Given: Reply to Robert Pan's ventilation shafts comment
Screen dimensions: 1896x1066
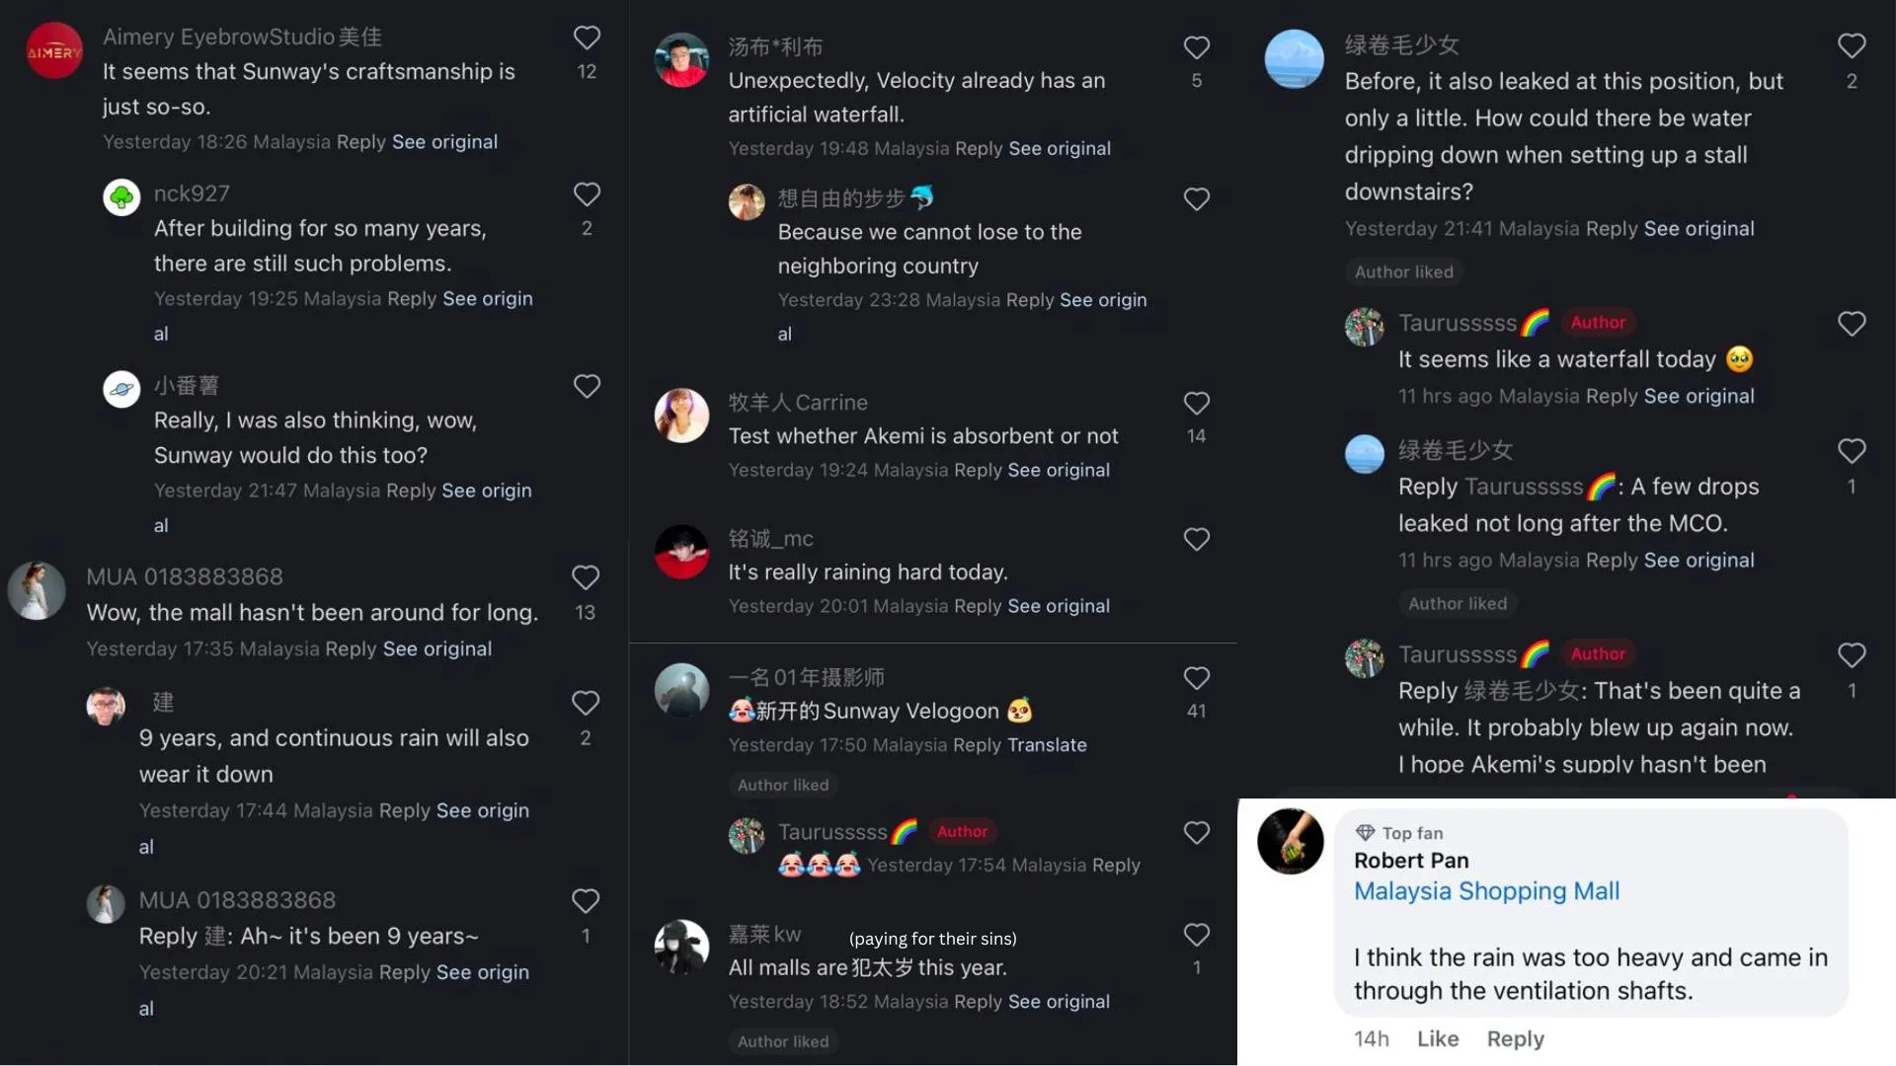Looking at the screenshot, I should (x=1515, y=1038).
